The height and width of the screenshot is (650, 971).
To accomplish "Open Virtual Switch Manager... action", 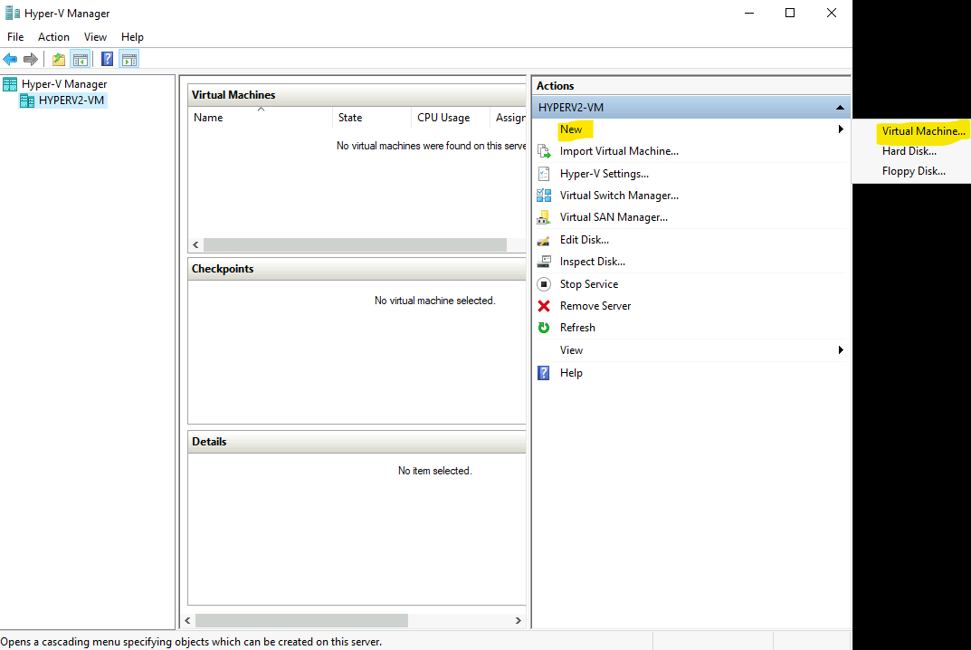I will coord(619,196).
